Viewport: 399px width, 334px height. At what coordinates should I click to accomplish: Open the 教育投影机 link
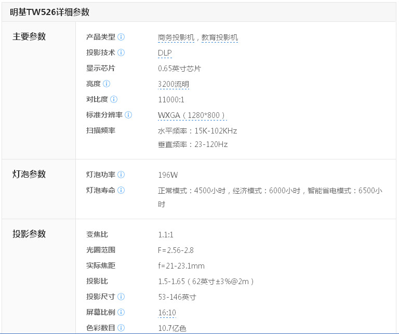point(220,37)
